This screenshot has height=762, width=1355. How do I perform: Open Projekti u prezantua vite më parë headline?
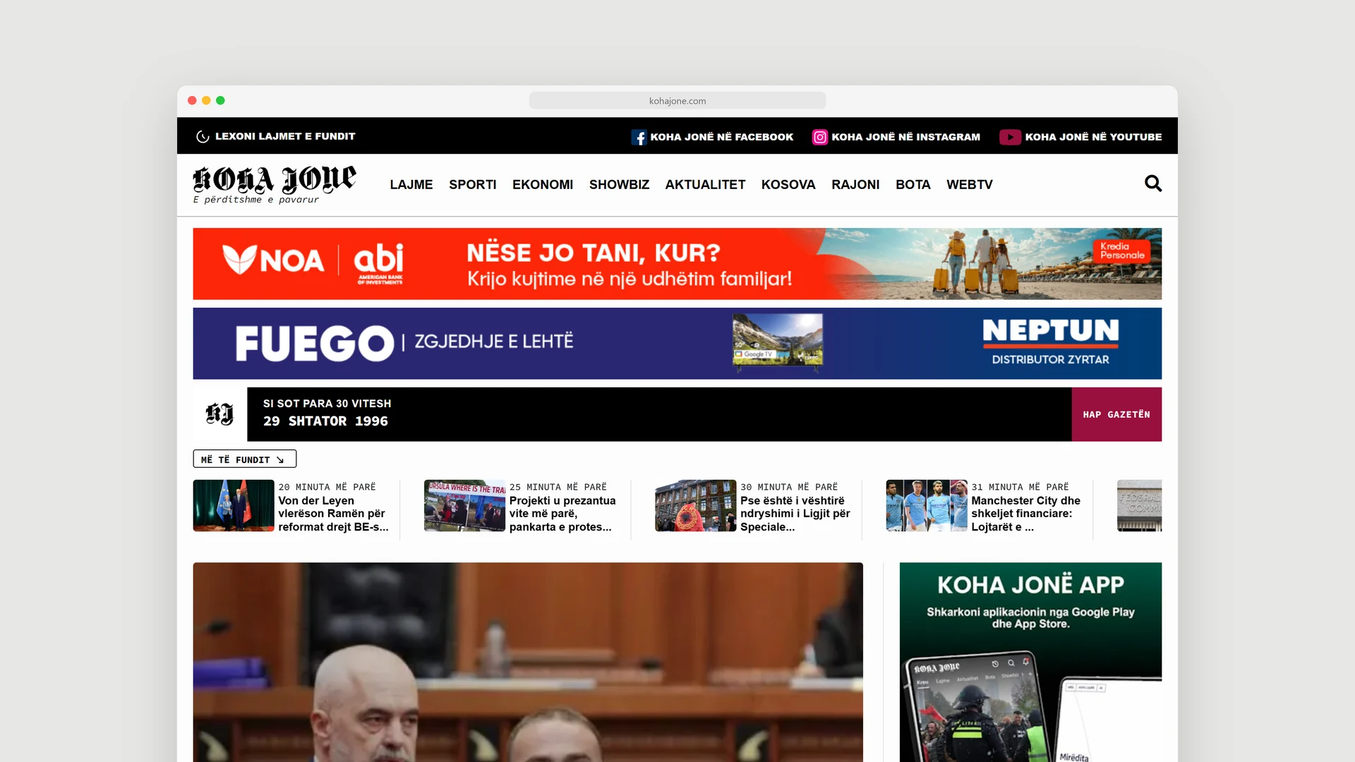pyautogui.click(x=562, y=514)
